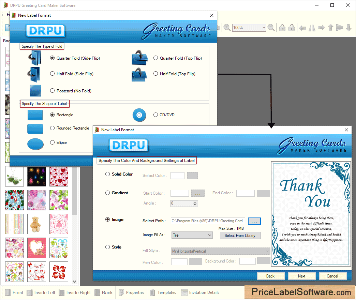356x300 pixels.
Task: Click the CD/DVD disc shape icon
Action: tap(139, 115)
